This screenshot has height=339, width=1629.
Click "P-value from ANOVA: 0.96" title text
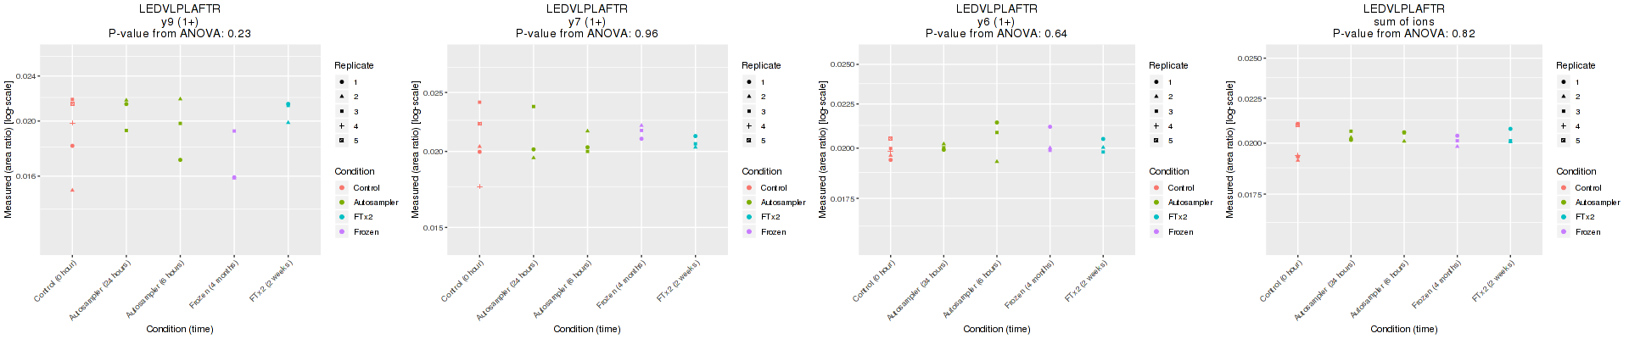pos(587,34)
